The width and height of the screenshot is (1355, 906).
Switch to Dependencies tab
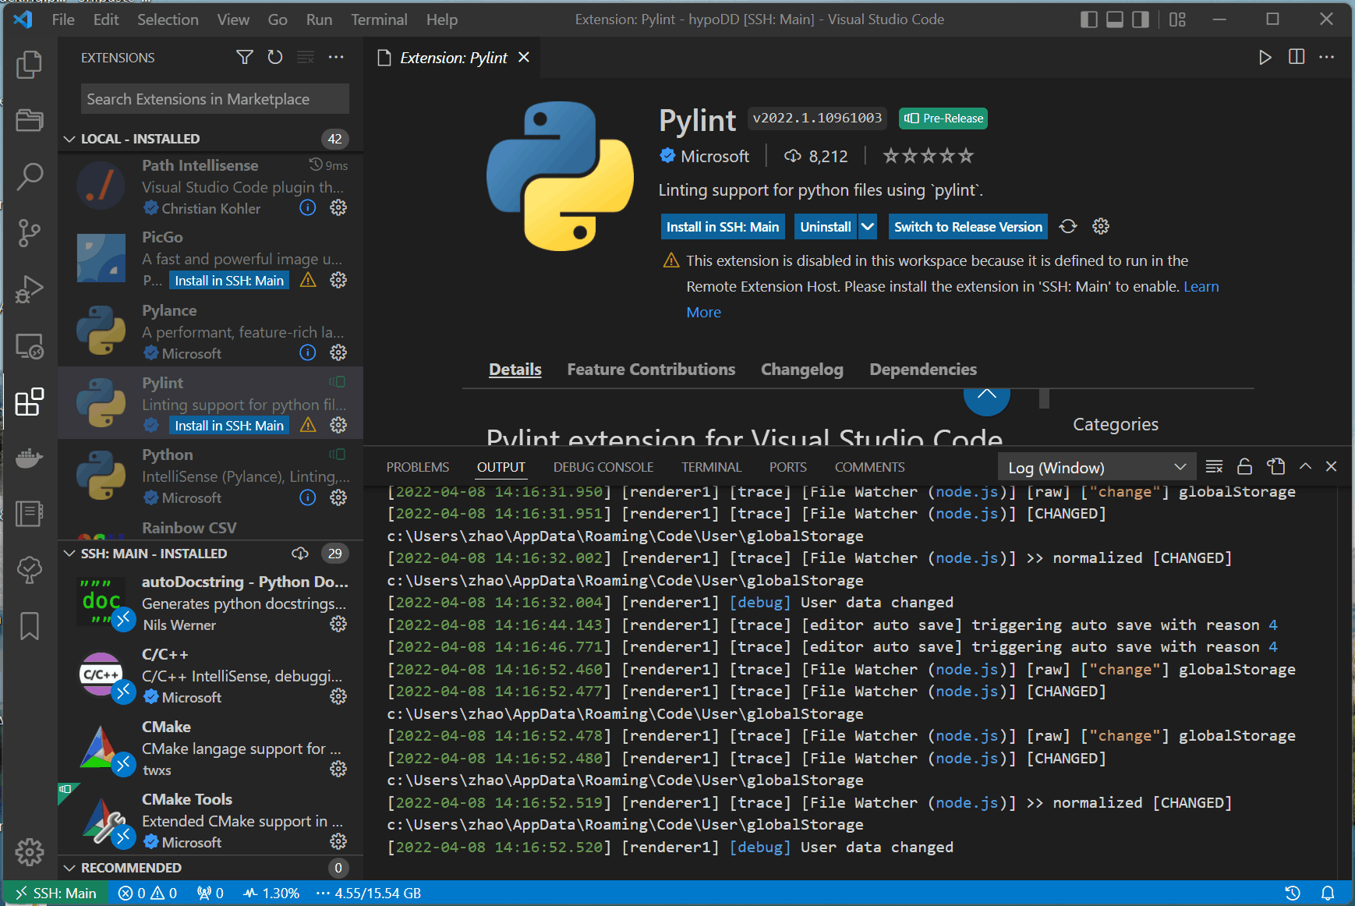pyautogui.click(x=923, y=370)
